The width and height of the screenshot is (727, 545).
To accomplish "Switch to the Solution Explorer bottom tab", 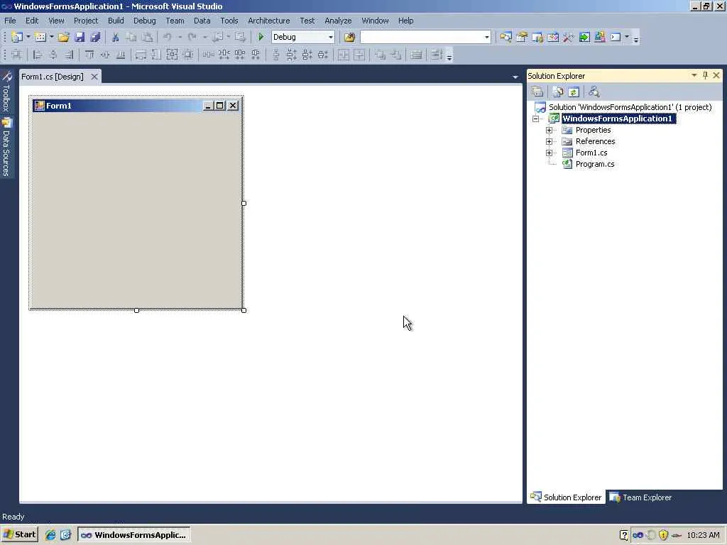I will coord(566,497).
